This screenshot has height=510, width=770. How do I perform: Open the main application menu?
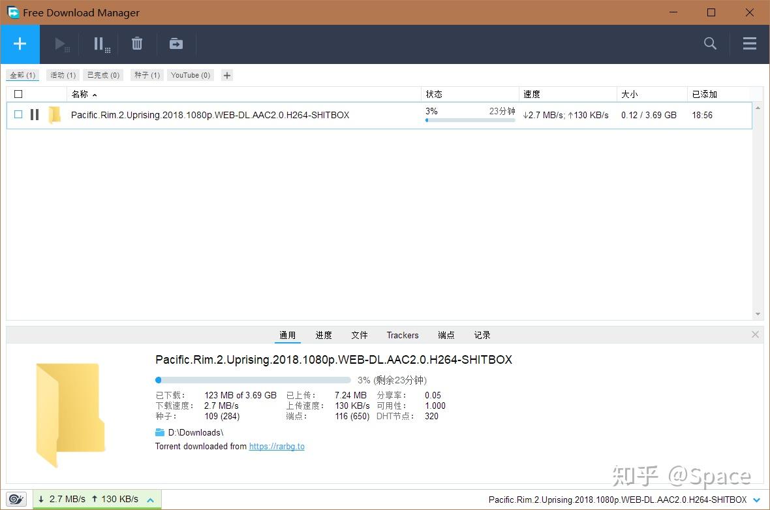pos(749,44)
